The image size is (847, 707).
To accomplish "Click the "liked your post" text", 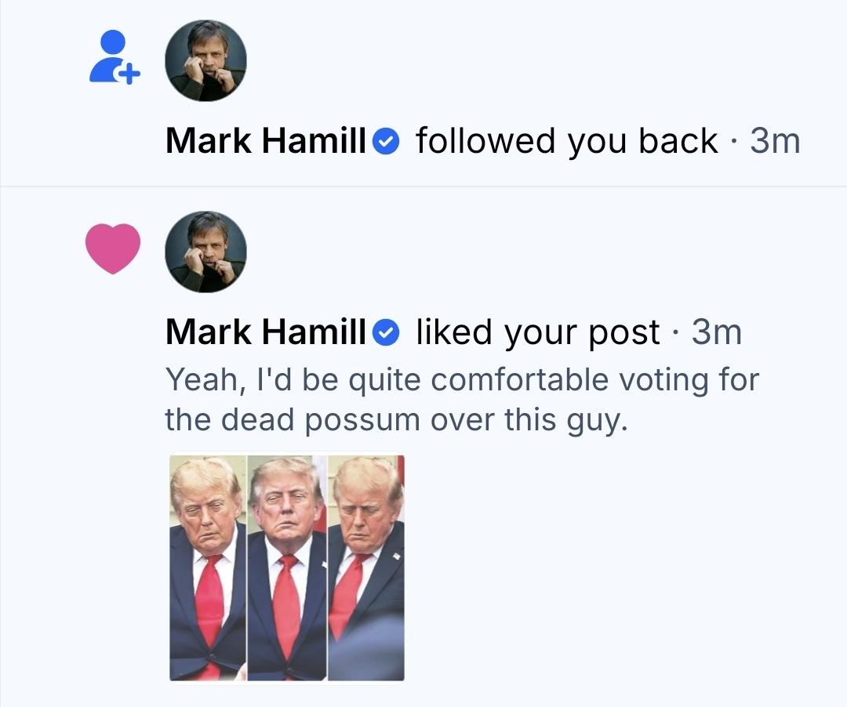I will click(537, 332).
